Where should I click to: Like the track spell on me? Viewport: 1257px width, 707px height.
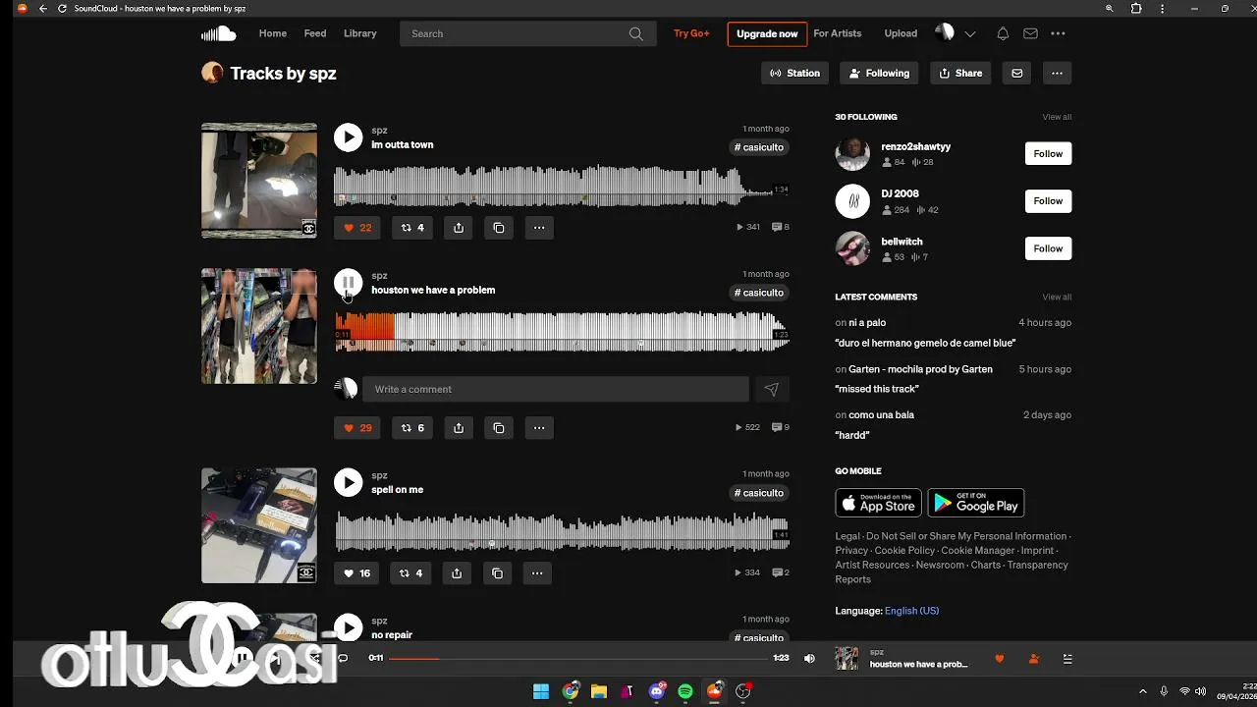point(356,573)
